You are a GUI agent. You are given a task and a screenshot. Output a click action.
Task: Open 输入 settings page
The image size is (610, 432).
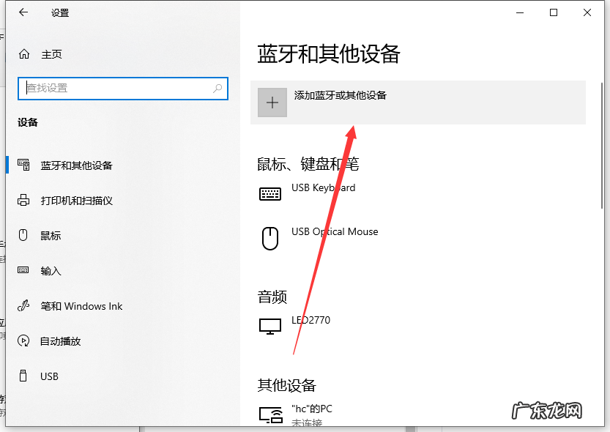pos(51,271)
